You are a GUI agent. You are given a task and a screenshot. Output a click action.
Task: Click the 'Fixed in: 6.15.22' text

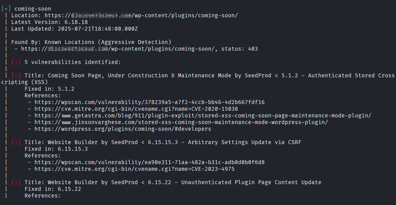pos(53,189)
